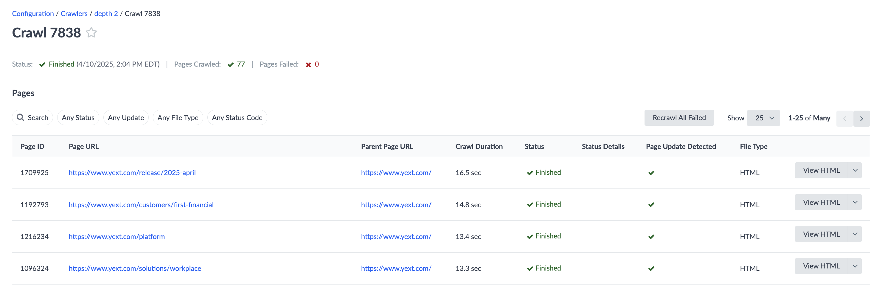Open parent page URL in row 1096324
Viewport: 885px width, 286px height.
click(396, 268)
